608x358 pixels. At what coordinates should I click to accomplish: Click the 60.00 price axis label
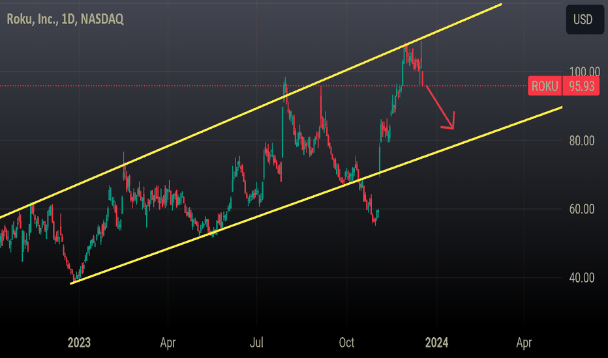coord(582,209)
